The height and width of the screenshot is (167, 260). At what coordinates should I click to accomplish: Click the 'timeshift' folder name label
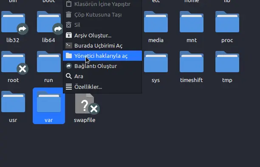pos(192,80)
